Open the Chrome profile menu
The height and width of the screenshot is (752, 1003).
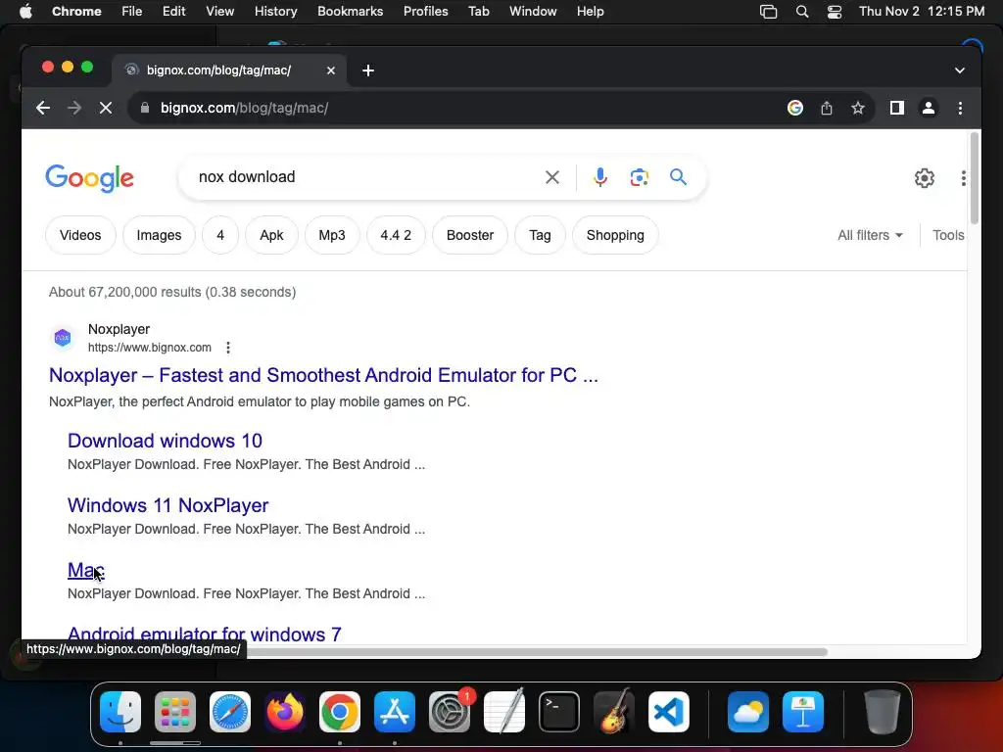(x=929, y=108)
